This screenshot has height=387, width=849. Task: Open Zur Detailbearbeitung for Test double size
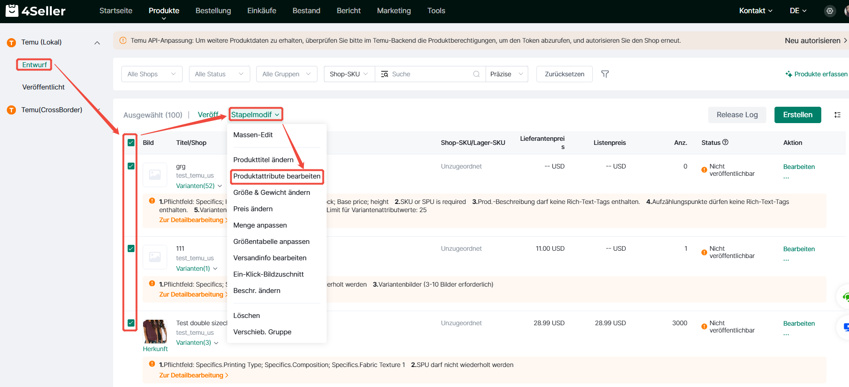(194, 375)
